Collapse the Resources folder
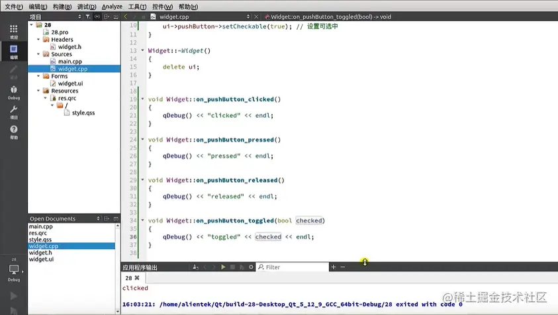This screenshot has height=315, width=558. tap(38, 91)
